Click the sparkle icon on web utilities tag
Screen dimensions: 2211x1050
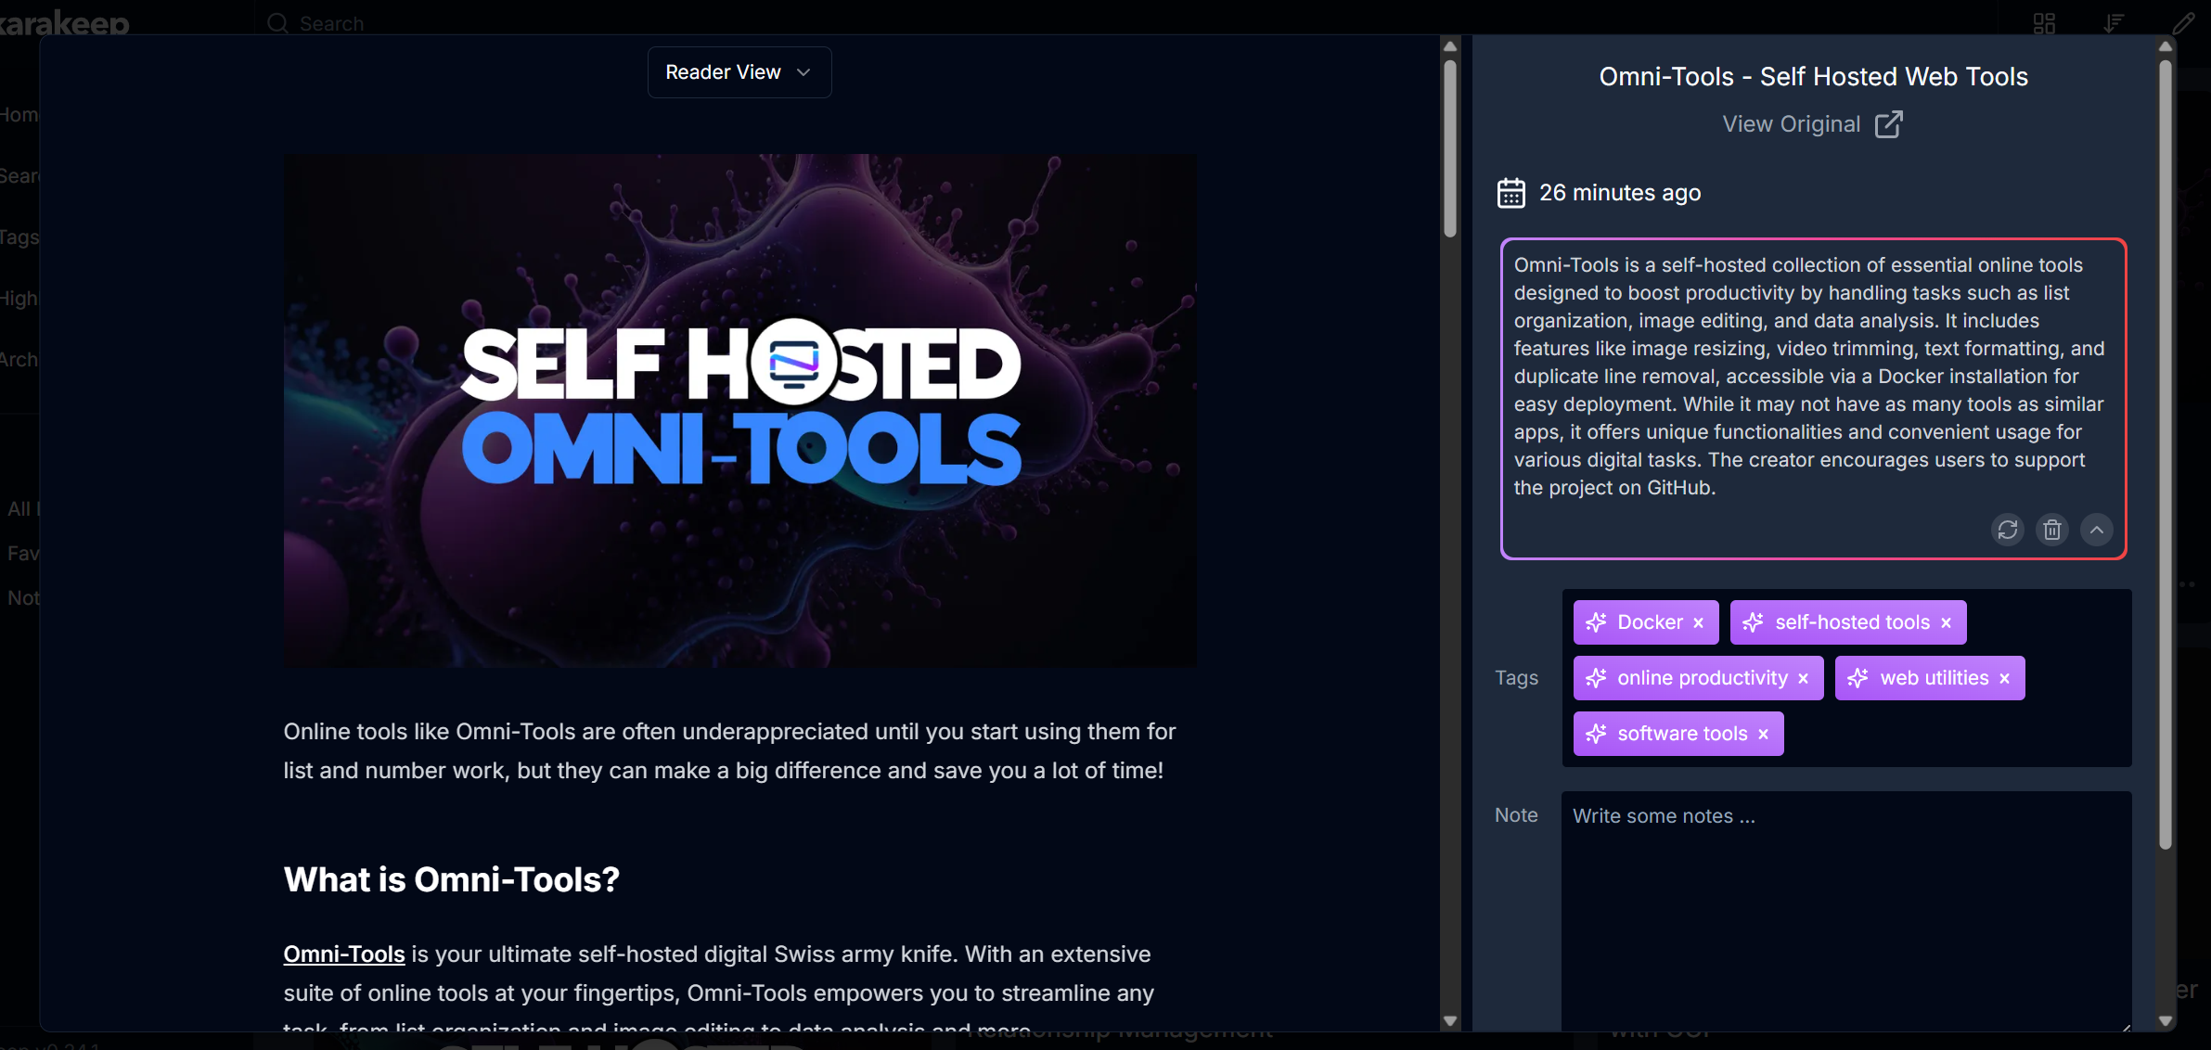click(x=1857, y=678)
